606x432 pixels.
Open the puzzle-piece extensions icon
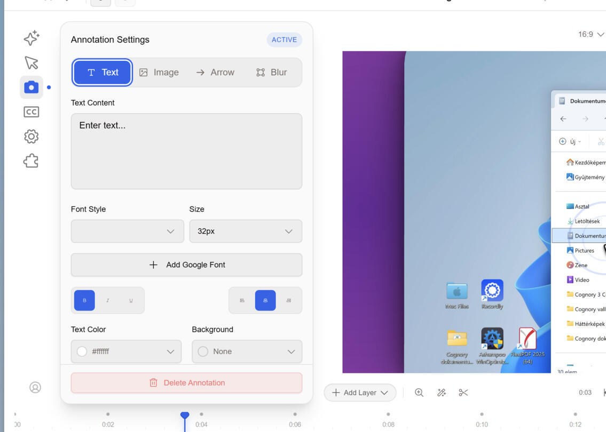click(x=32, y=161)
